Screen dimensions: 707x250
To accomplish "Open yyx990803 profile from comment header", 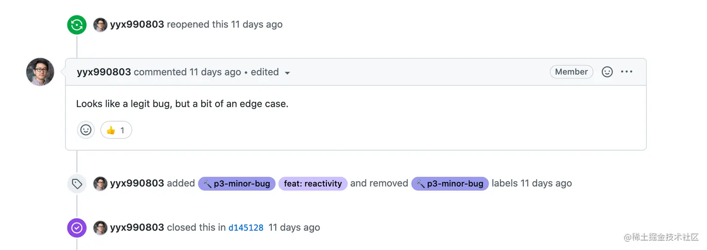I will tap(104, 72).
